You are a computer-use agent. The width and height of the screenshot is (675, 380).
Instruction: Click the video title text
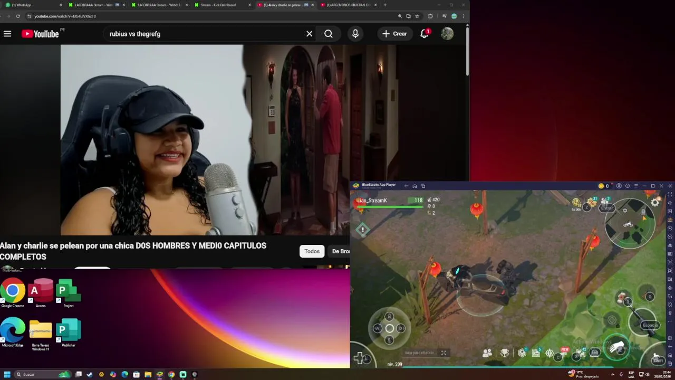[x=133, y=251]
